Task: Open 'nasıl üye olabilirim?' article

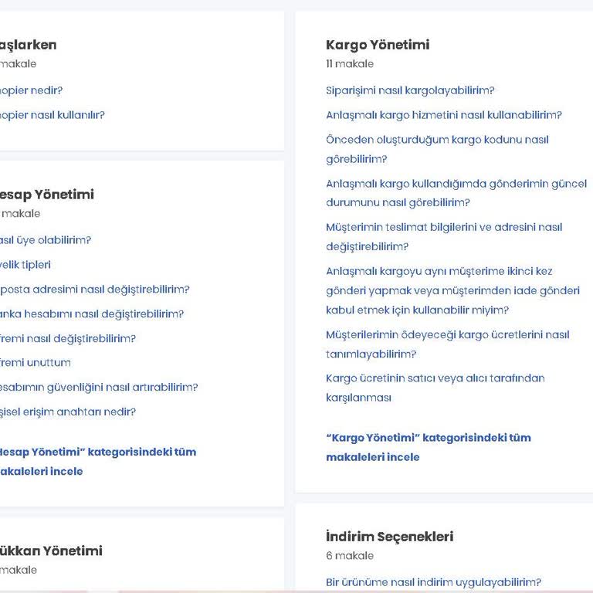Action: coord(46,240)
